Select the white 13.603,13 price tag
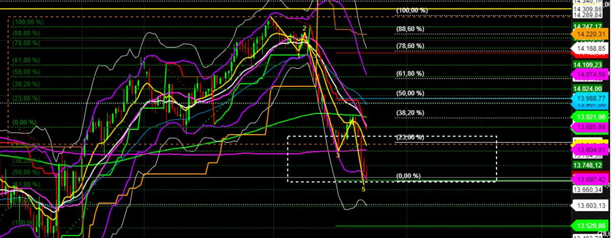This screenshot has width=612, height=238. pos(589,205)
